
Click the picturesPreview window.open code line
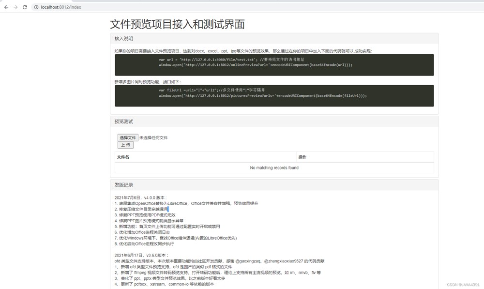263,96
